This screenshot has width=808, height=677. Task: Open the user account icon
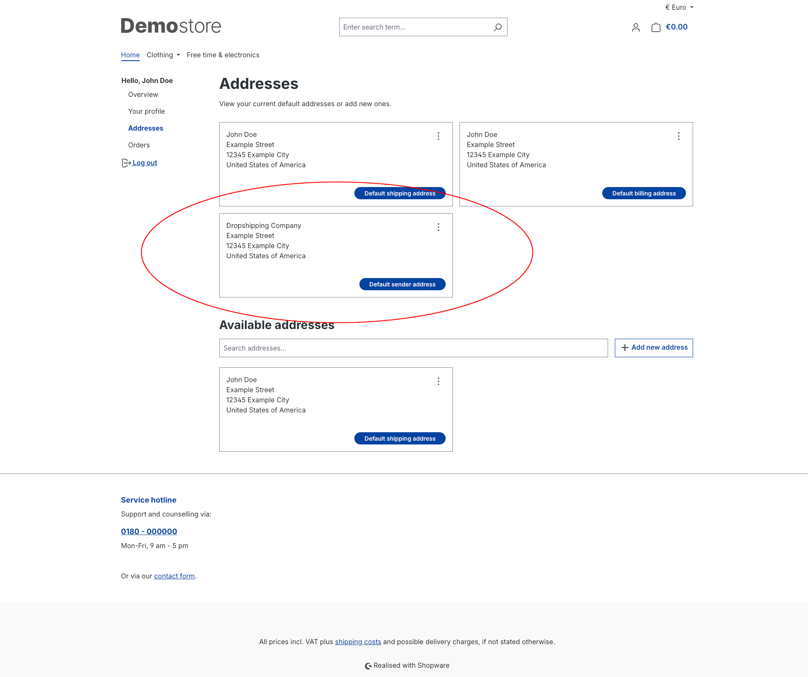pos(636,27)
